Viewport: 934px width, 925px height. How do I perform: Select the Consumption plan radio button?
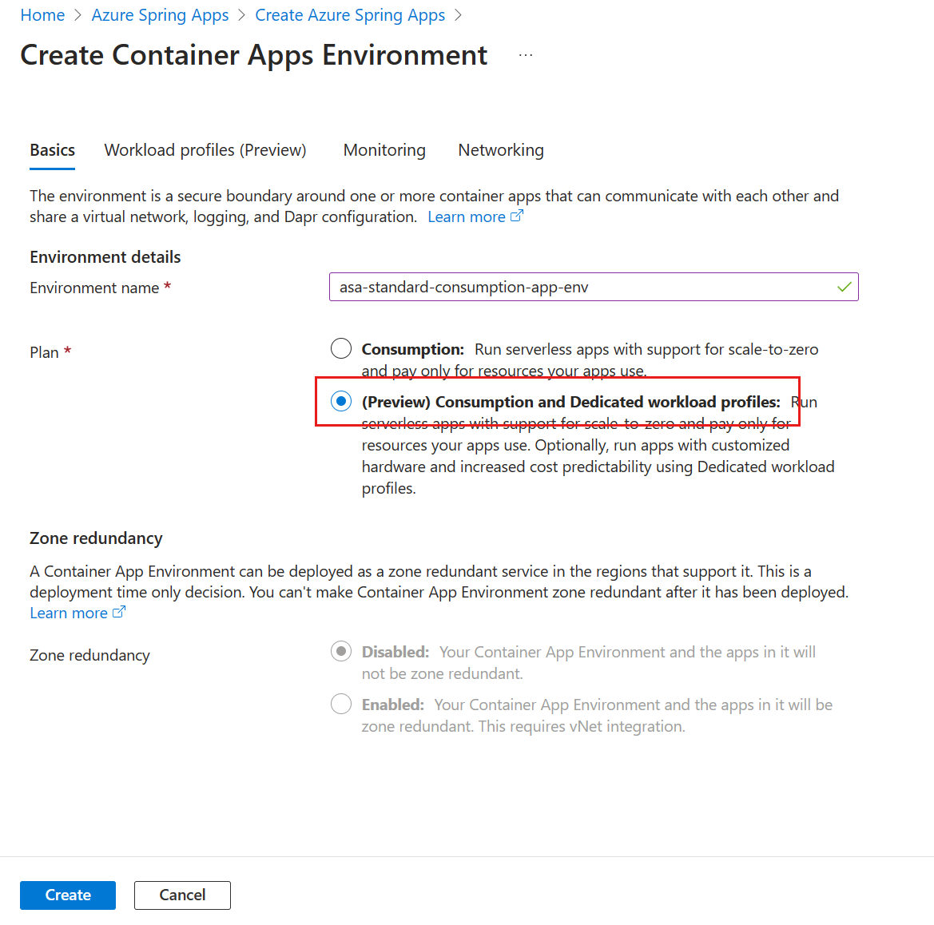[x=341, y=348]
